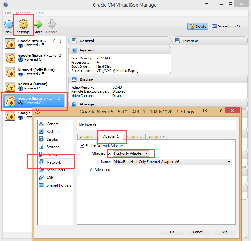Click the Video Memory 32 MB value
This screenshot has width=251, height=241.
[117, 87]
